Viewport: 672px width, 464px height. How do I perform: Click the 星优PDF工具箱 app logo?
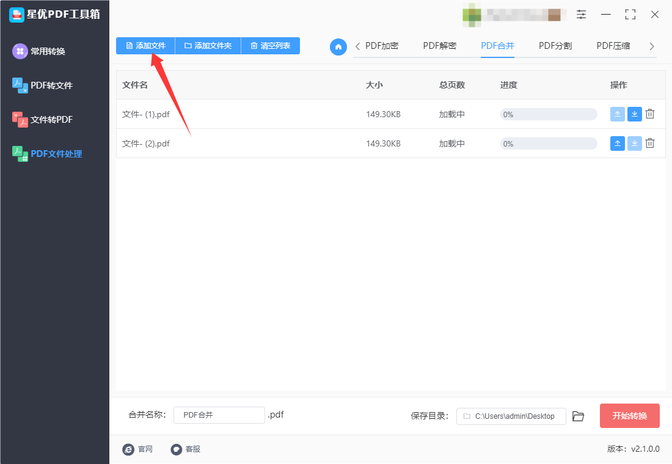click(x=16, y=15)
